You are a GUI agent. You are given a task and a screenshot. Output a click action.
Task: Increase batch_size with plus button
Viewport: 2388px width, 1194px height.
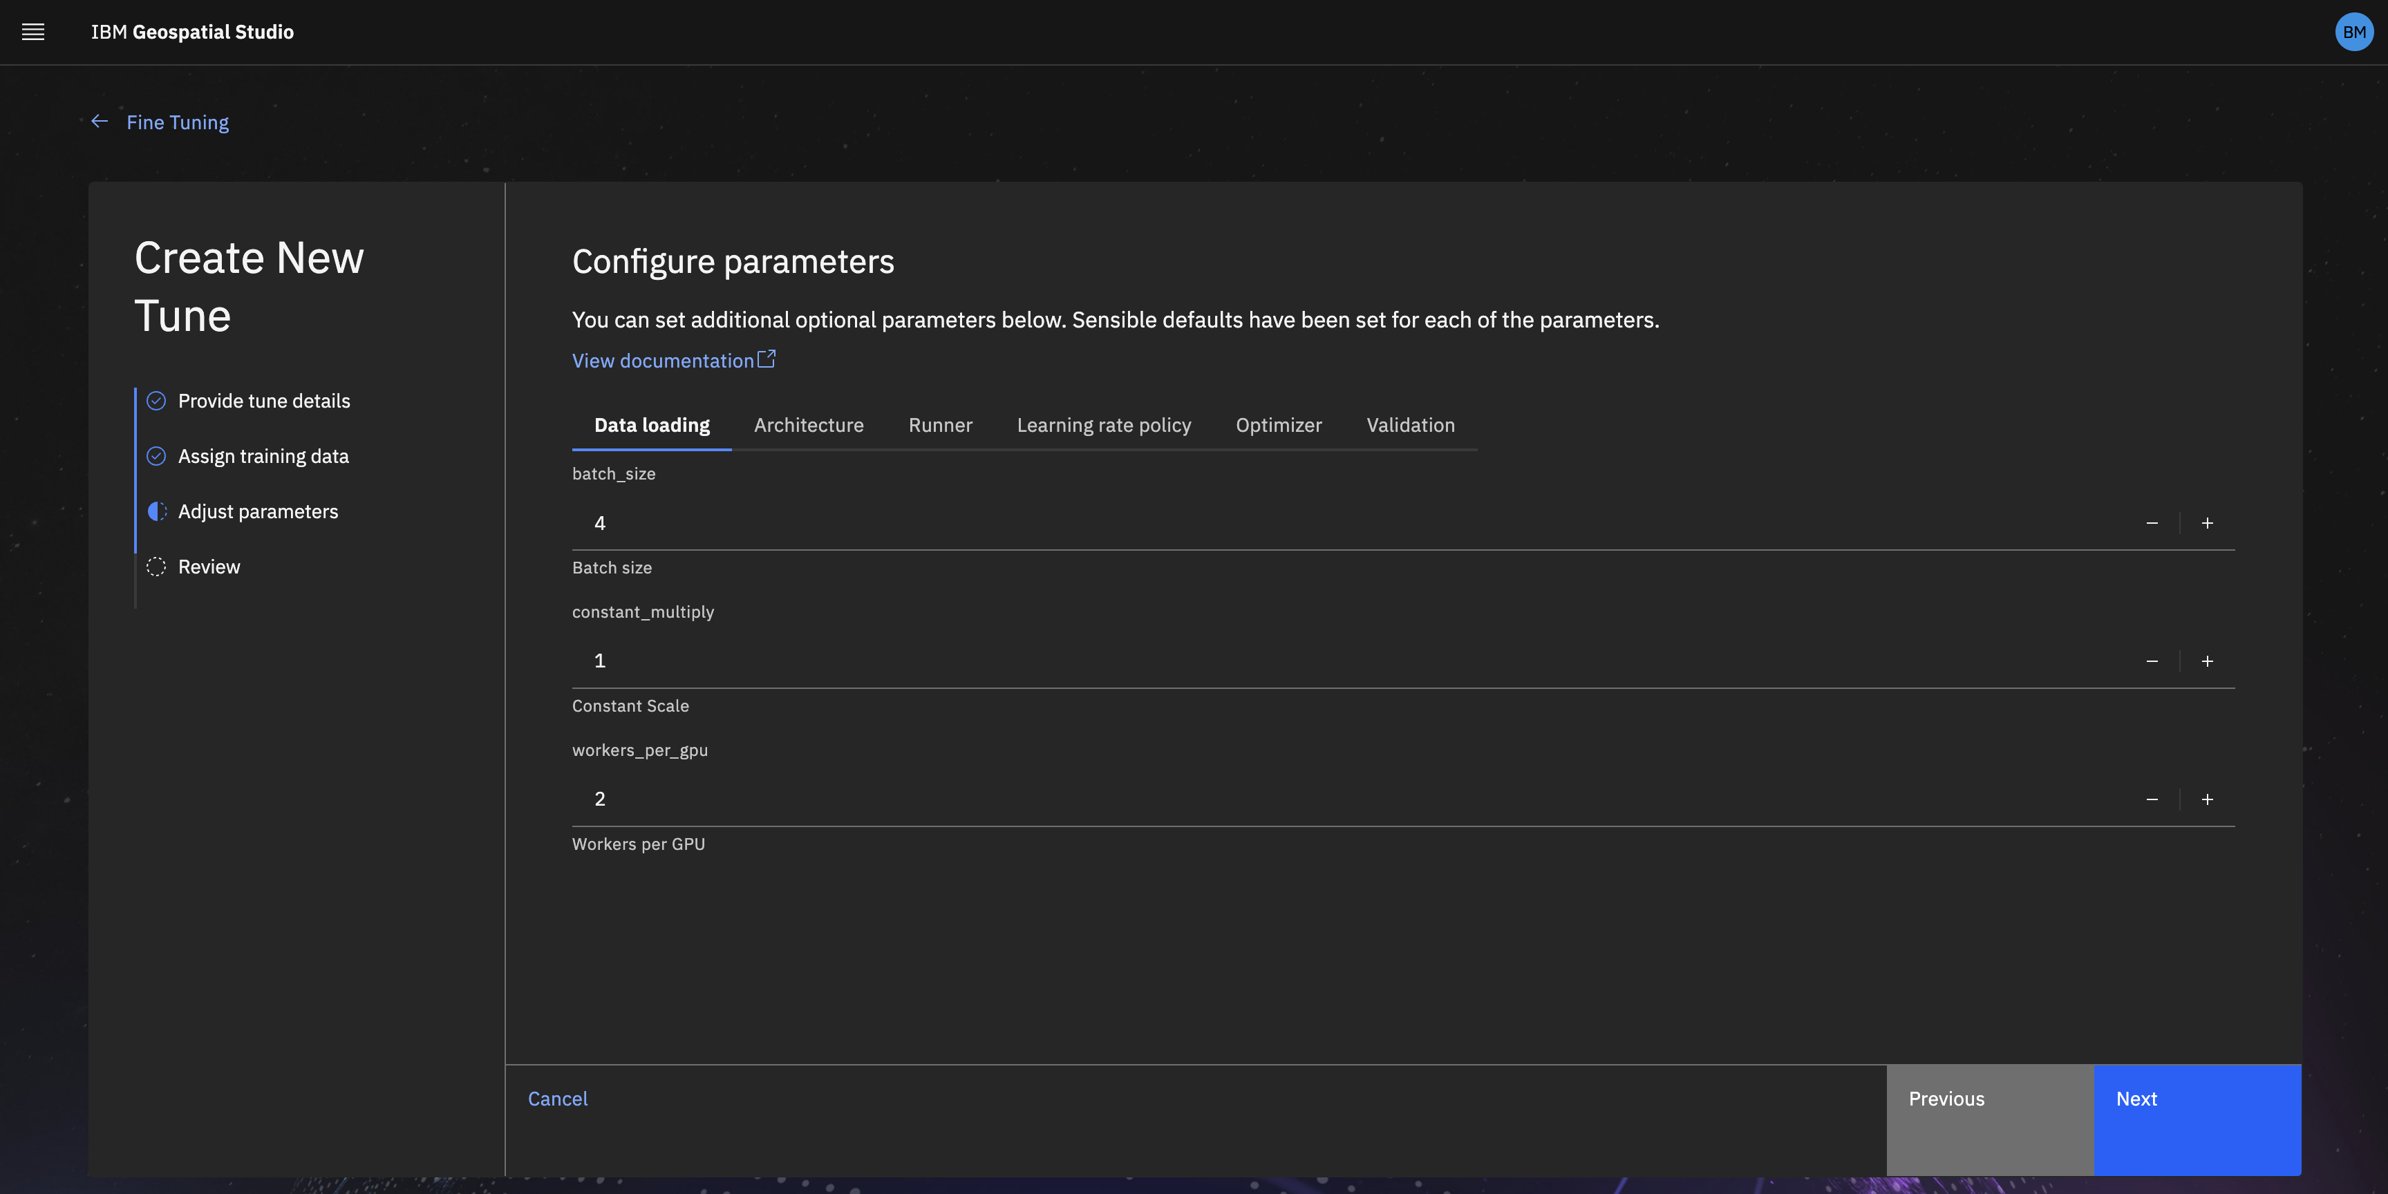click(2207, 523)
